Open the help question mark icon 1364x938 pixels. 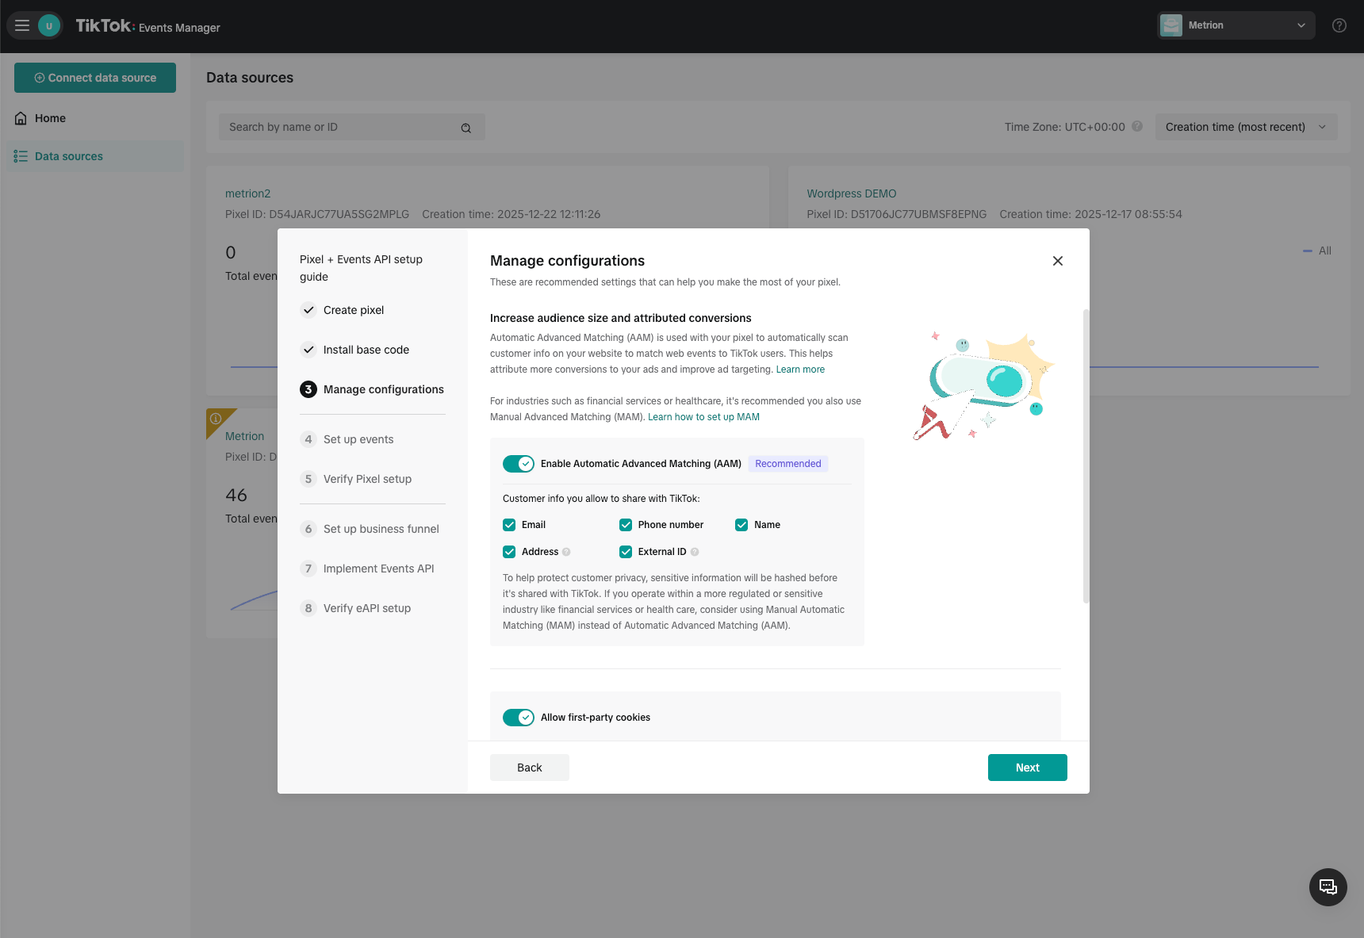coord(1339,25)
